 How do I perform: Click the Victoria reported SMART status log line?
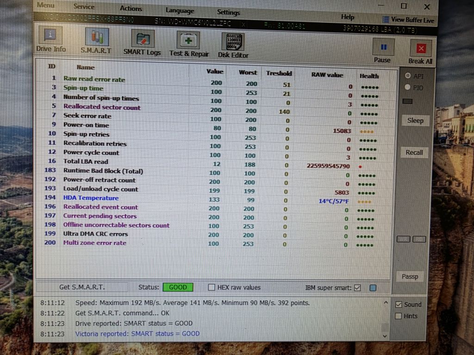pyautogui.click(x=137, y=334)
